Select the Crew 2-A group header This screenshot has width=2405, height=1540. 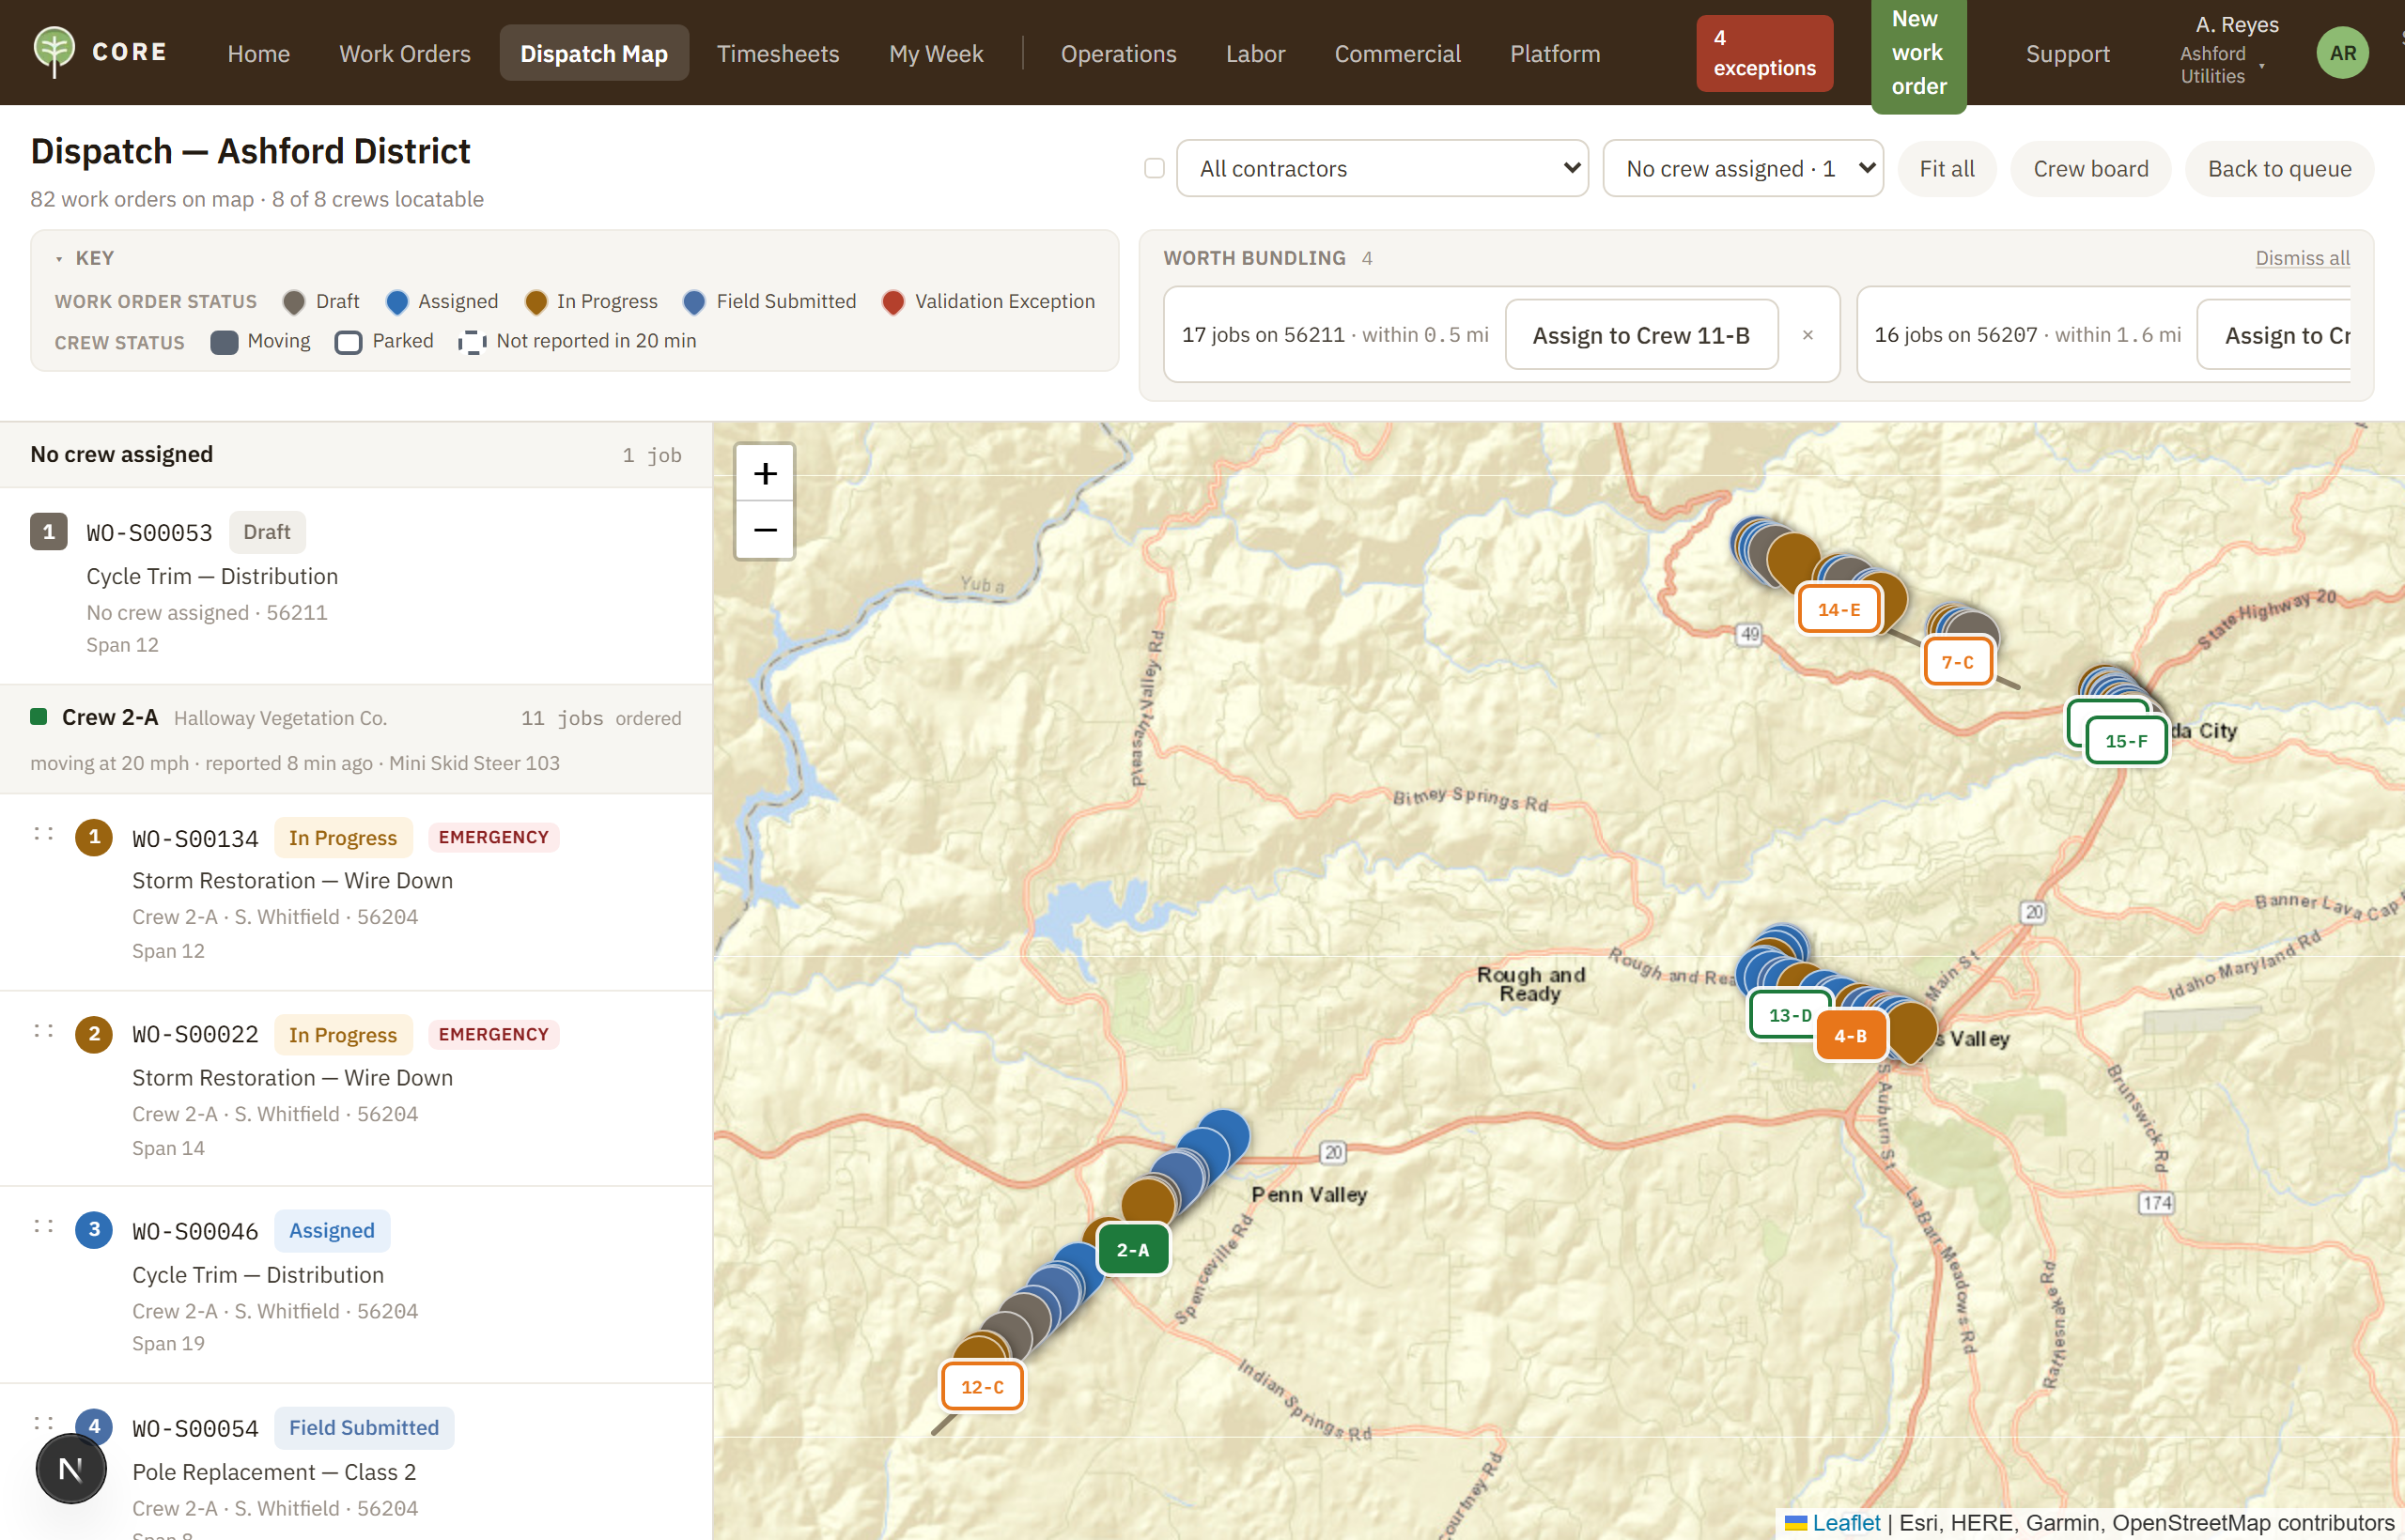pos(356,739)
